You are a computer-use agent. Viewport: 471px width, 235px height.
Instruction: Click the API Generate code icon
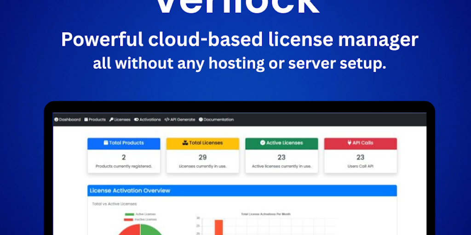coord(167,120)
